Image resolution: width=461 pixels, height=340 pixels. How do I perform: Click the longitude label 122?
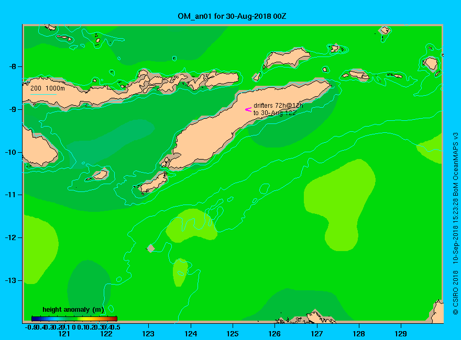pyautogui.click(x=106, y=334)
